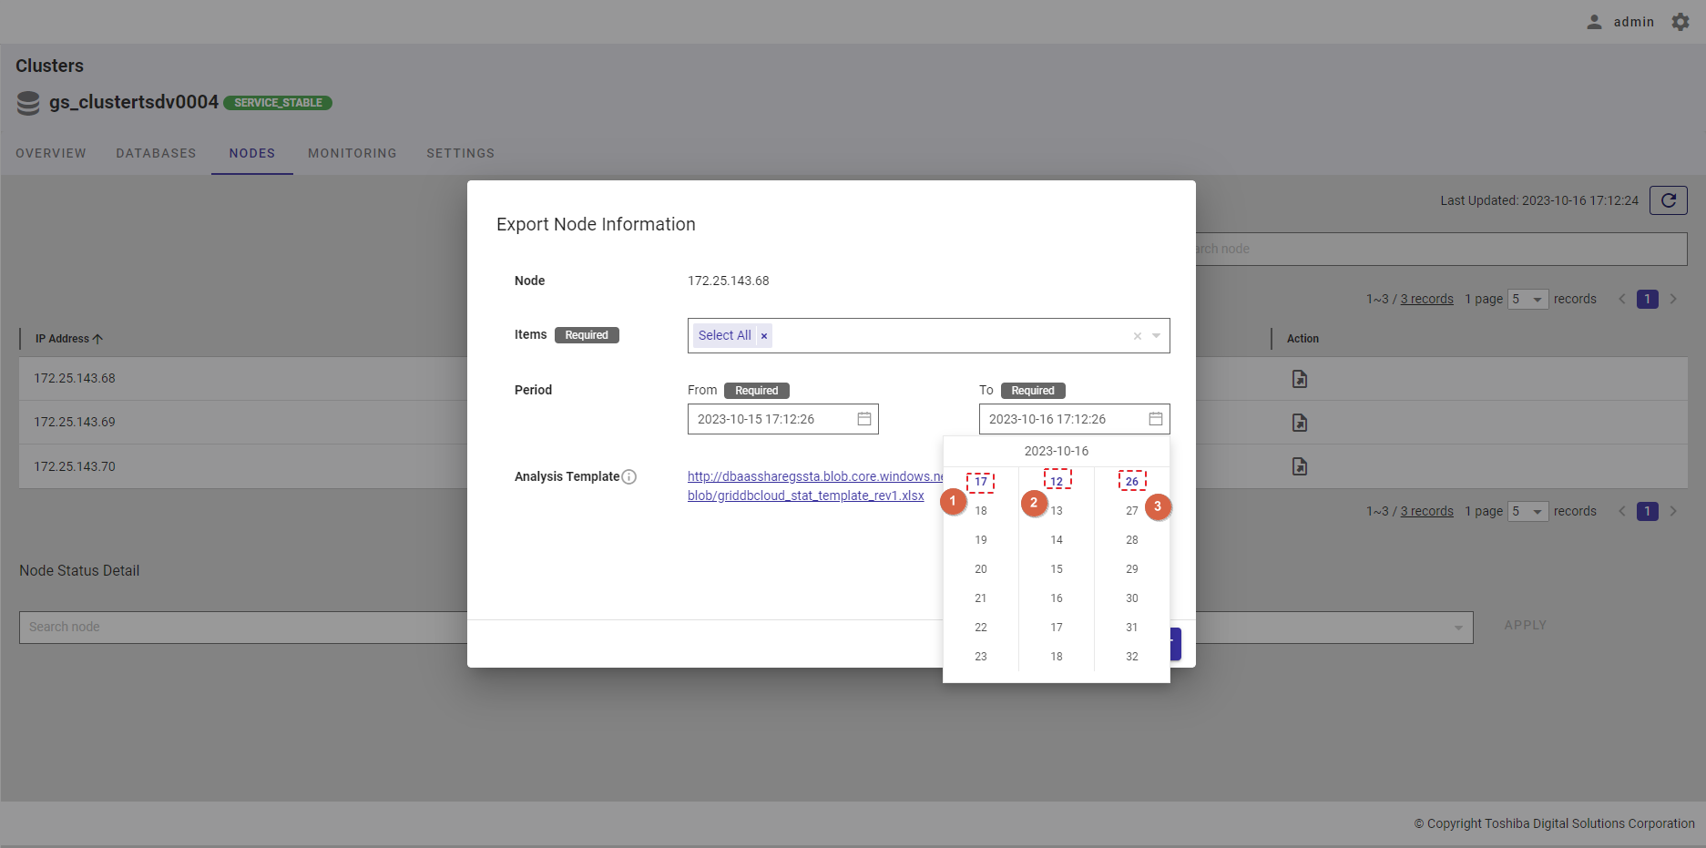Click export icon for node 172.25.143.68
This screenshot has width=1706, height=848.
tap(1300, 379)
